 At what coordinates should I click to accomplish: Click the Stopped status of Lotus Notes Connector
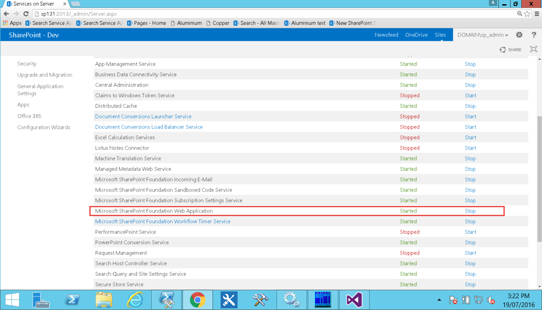tap(409, 148)
